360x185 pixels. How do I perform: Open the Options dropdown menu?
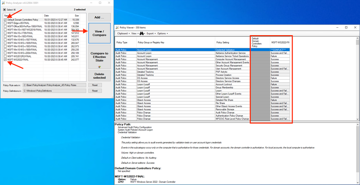click(162, 33)
